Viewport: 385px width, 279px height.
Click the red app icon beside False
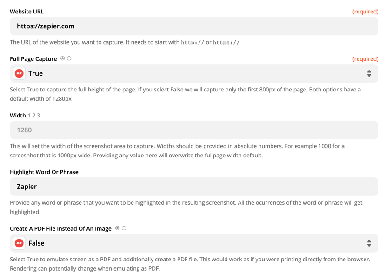click(19, 243)
